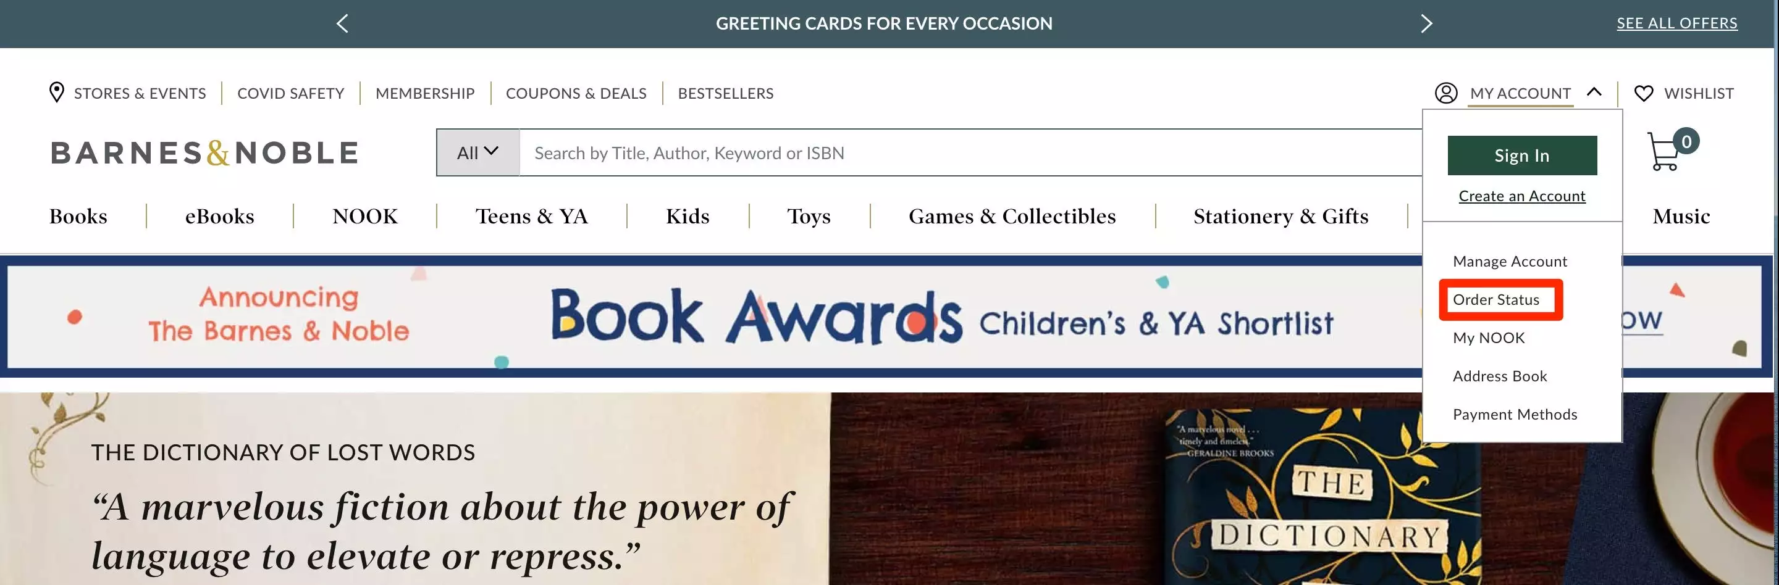Click the Wishlist heart icon

pyautogui.click(x=1644, y=93)
